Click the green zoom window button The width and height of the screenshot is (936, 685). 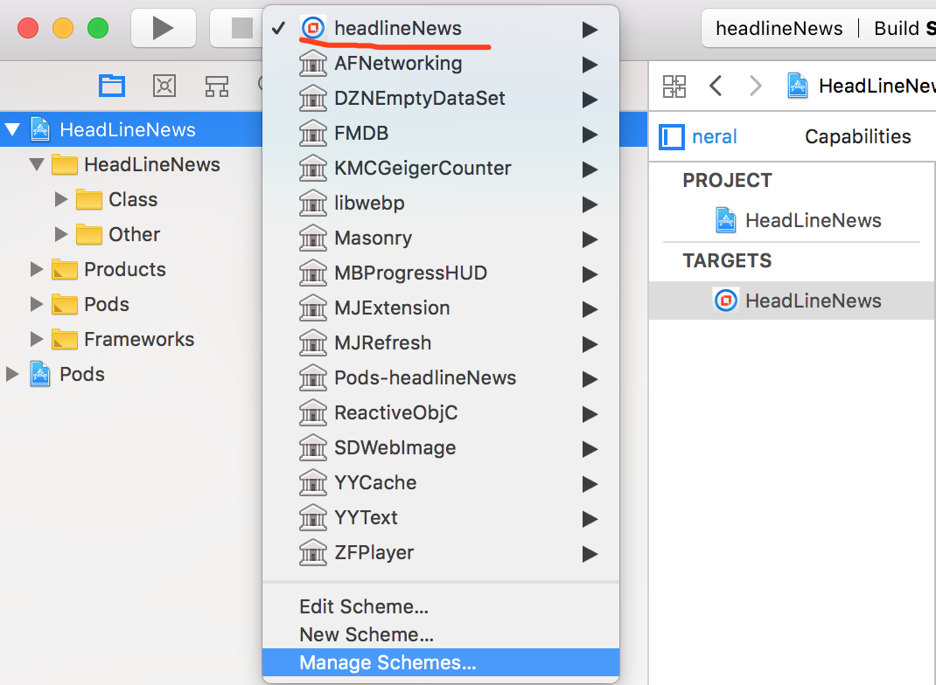point(98,28)
